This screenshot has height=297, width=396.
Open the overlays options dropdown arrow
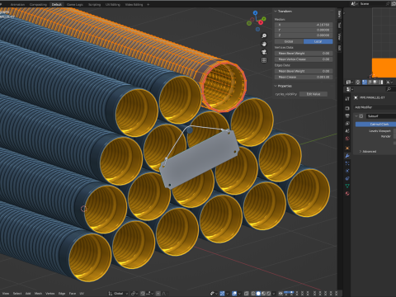[239, 294]
